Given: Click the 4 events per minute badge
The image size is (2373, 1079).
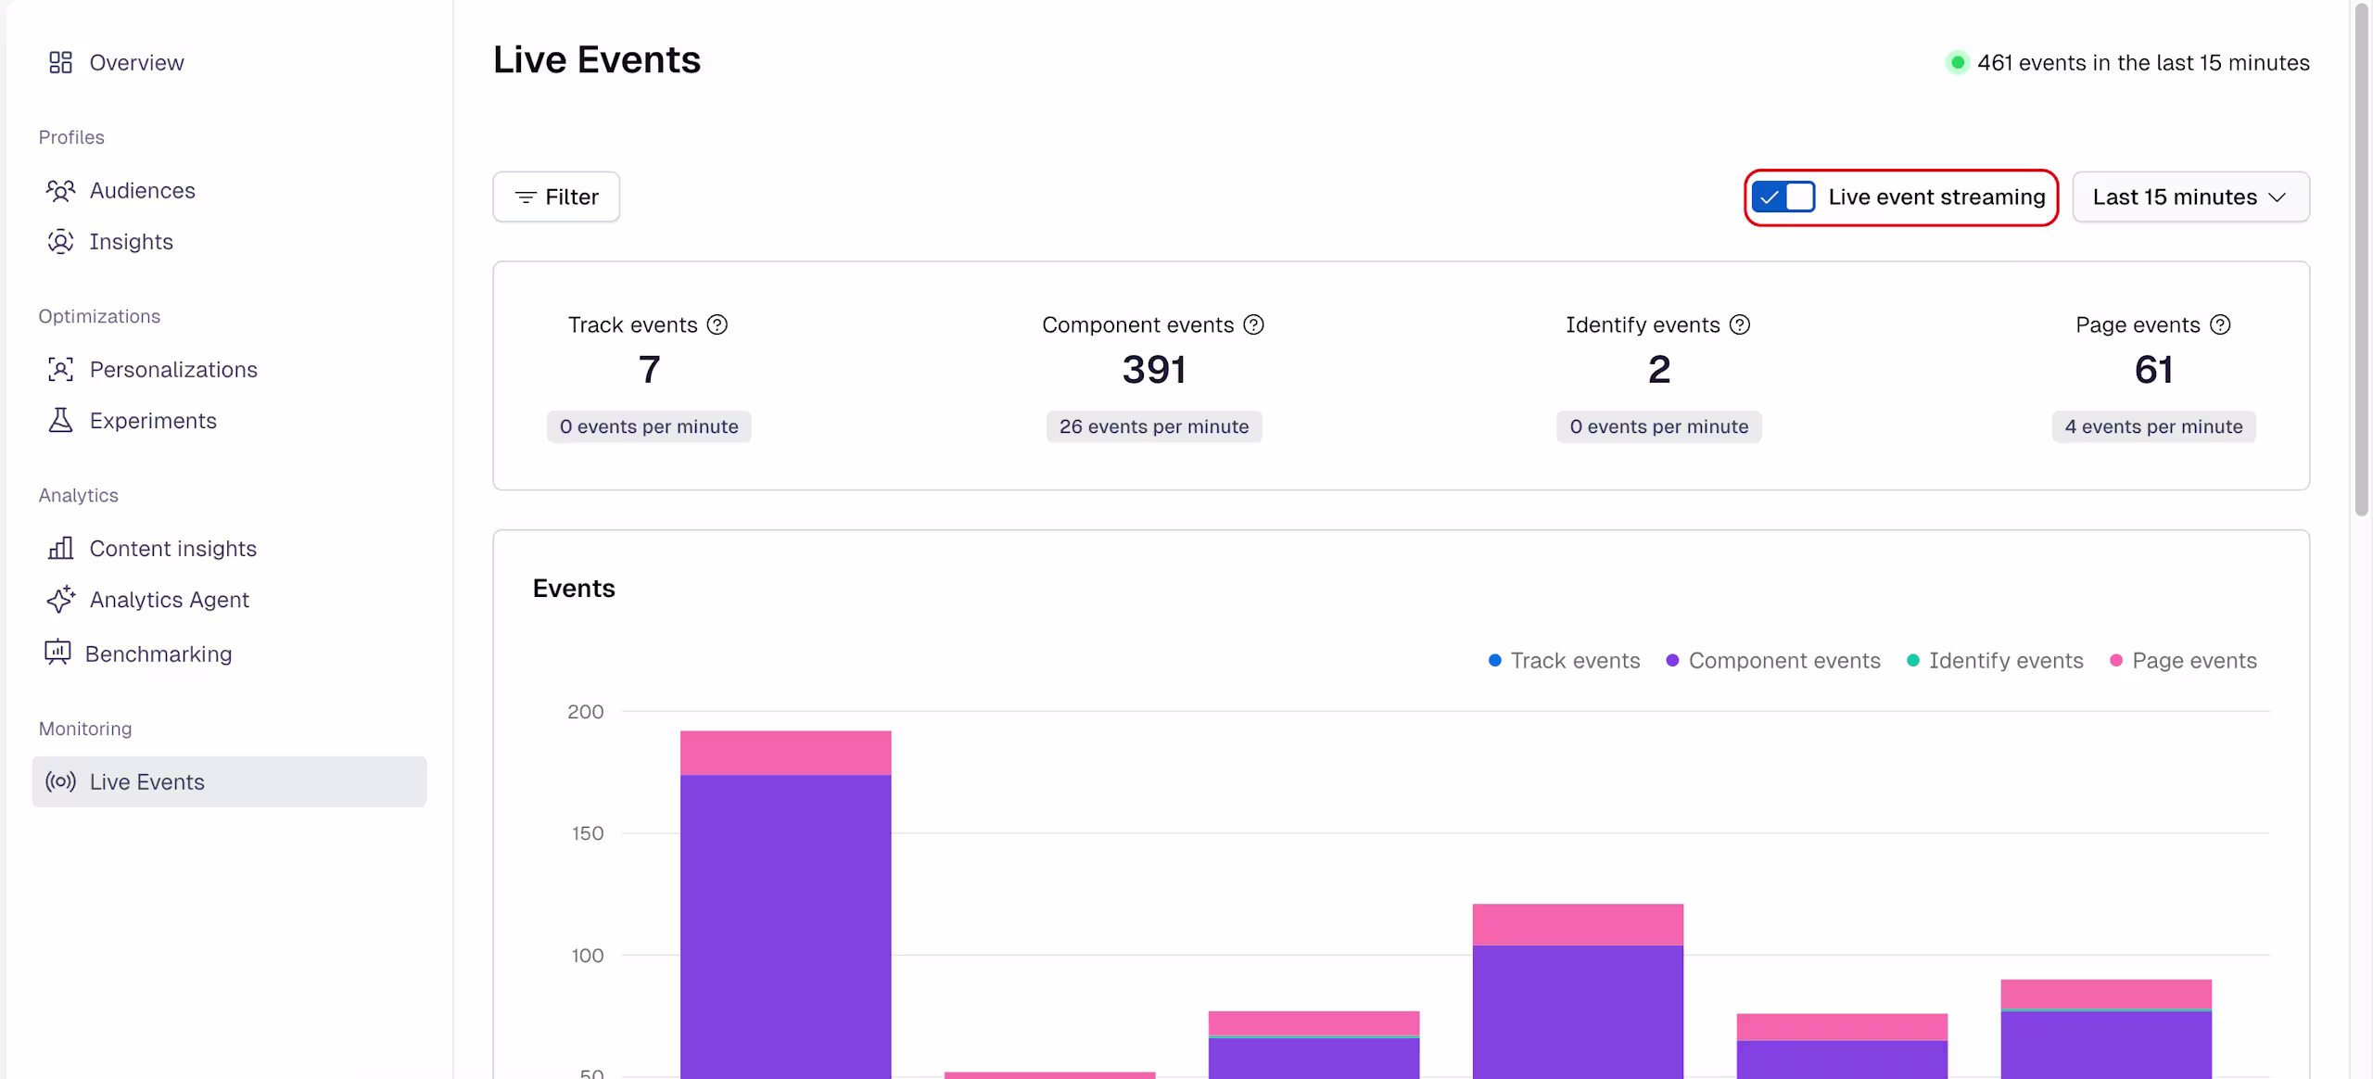Looking at the screenshot, I should tap(2153, 426).
